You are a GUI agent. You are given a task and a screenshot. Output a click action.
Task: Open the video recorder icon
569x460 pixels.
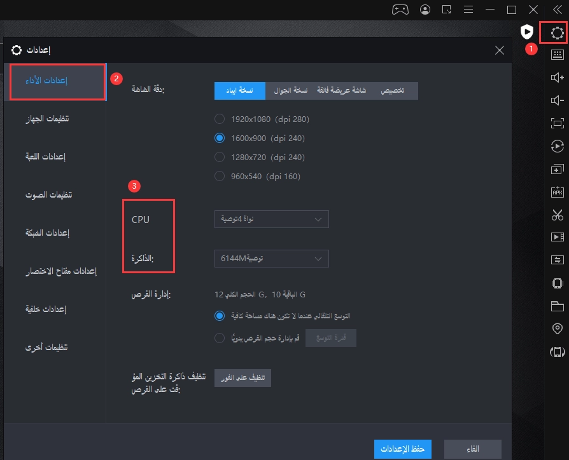click(x=557, y=237)
